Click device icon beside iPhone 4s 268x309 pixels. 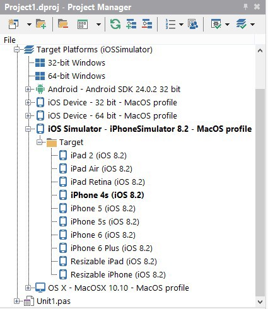[63, 195]
